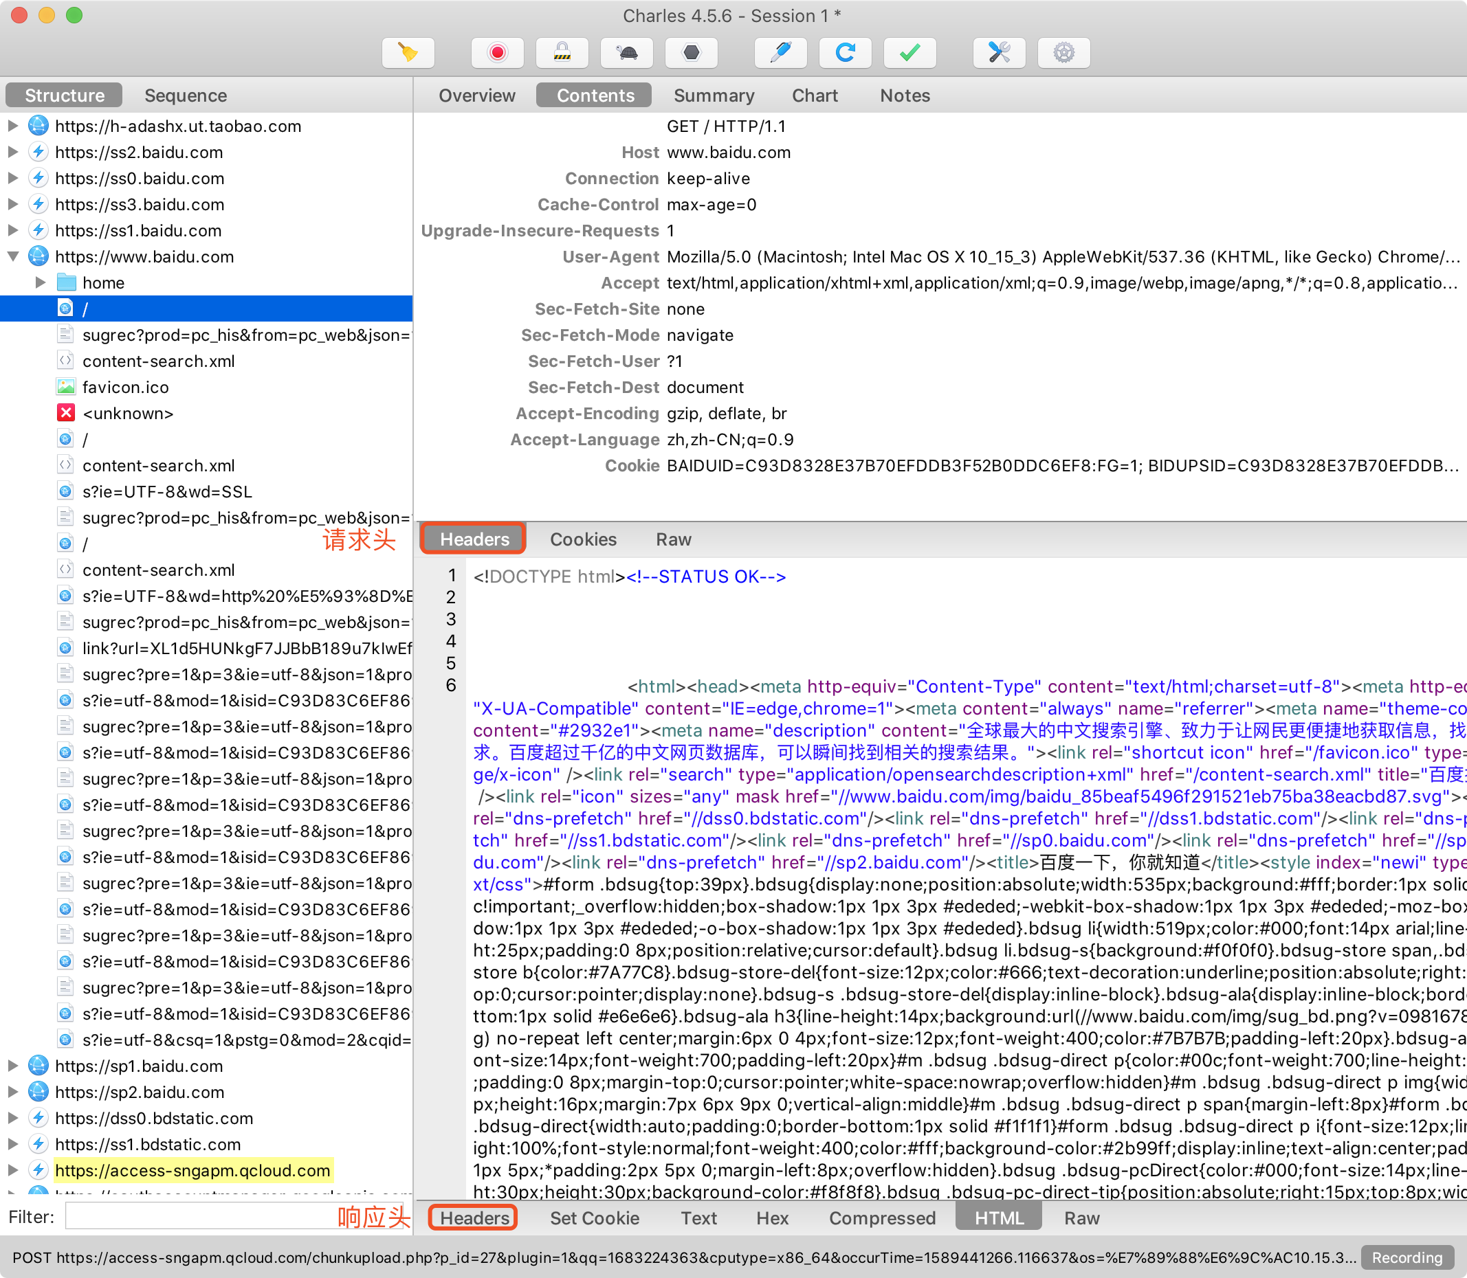Click the green checkmark Validate icon
The image size is (1467, 1278).
click(x=909, y=53)
